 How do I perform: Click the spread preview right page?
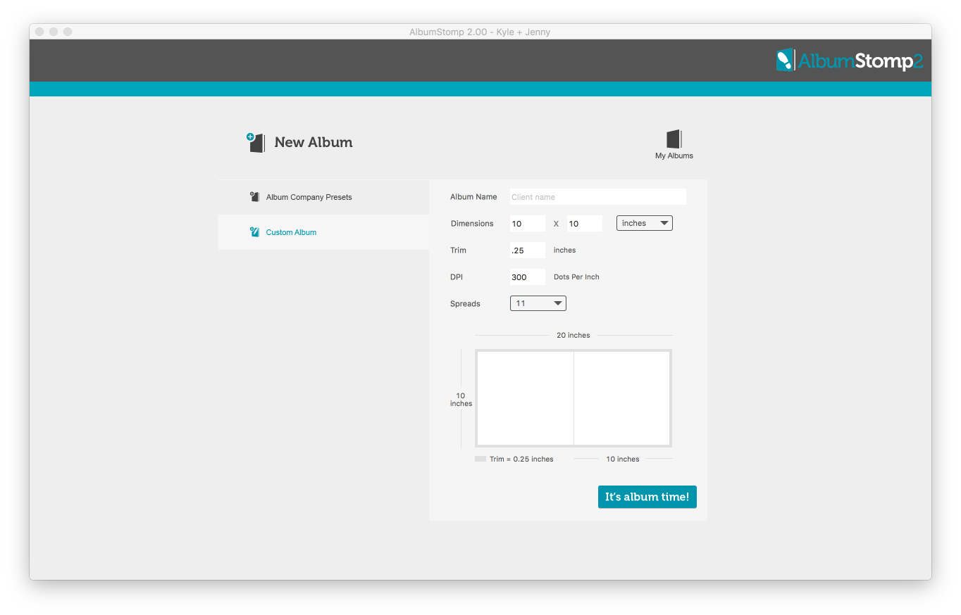(621, 398)
